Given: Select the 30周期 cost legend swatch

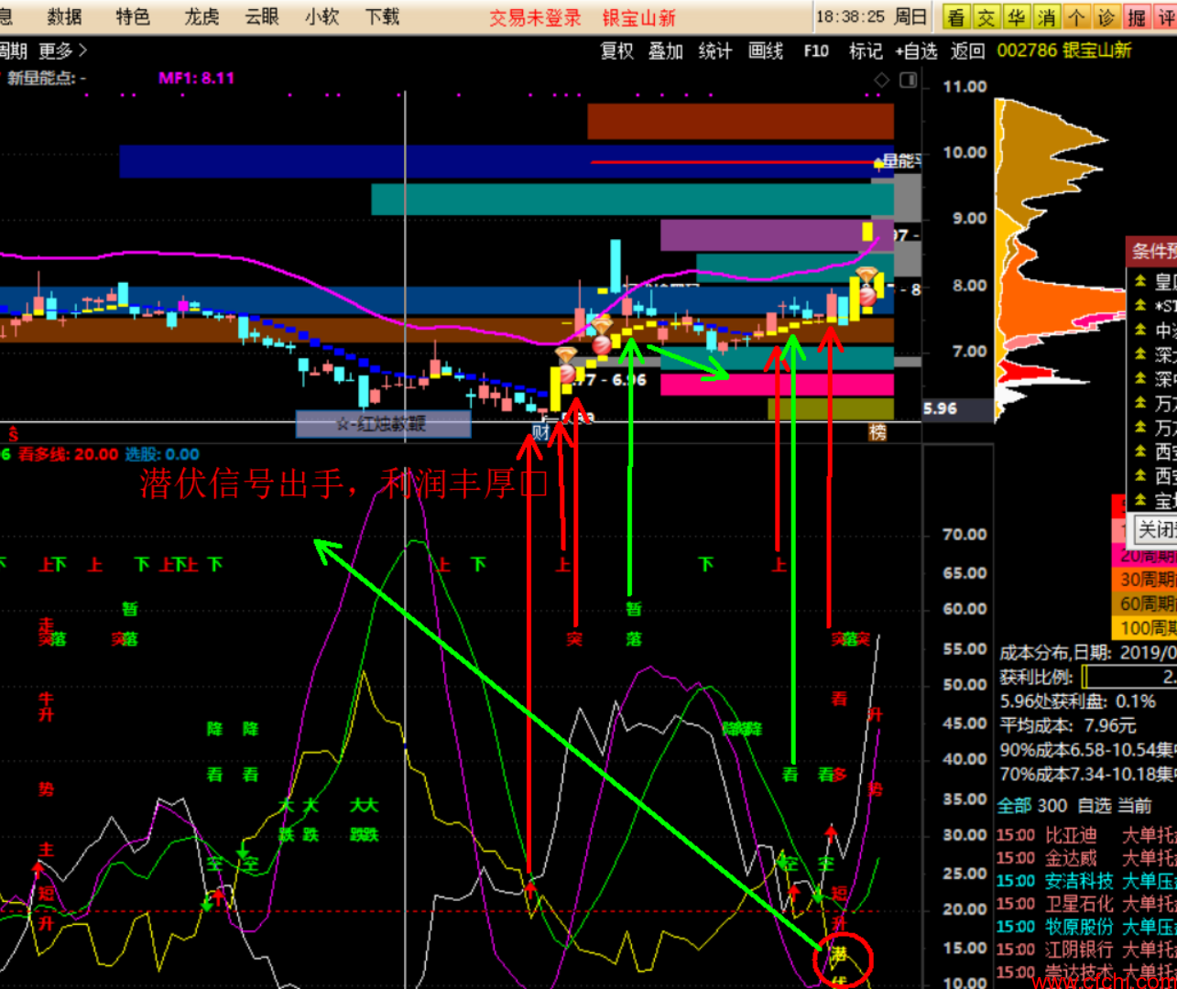Looking at the screenshot, I should point(1144,580).
